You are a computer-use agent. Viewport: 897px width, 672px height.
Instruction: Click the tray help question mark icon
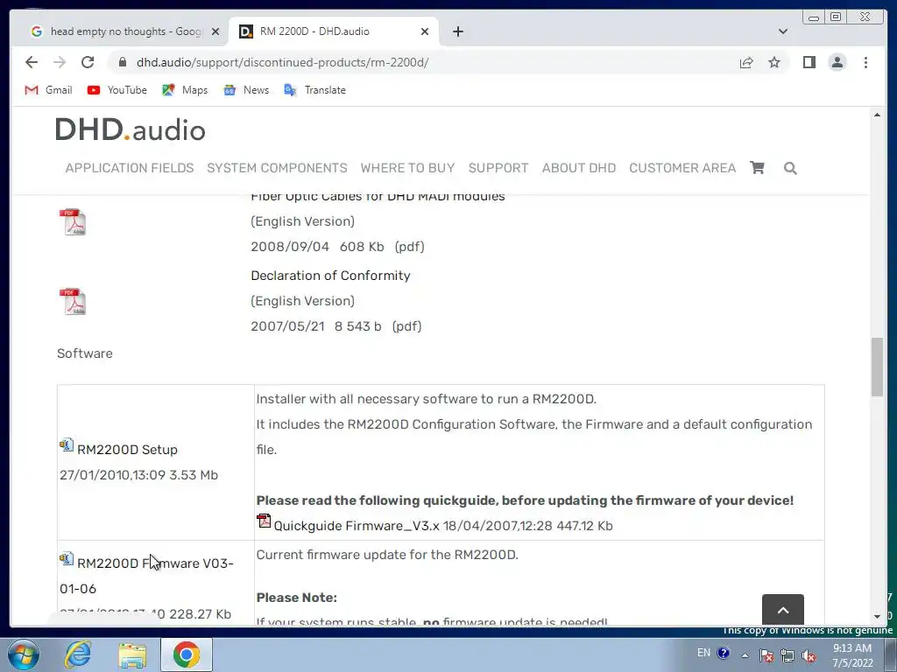coord(723,653)
